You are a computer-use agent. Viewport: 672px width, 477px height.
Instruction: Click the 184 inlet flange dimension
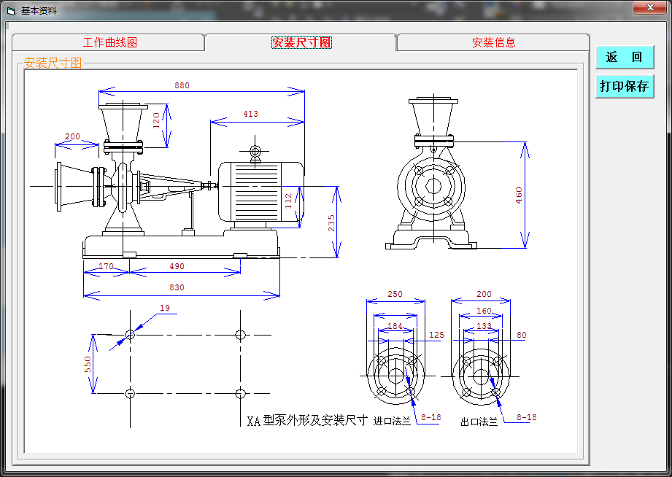[x=395, y=326]
